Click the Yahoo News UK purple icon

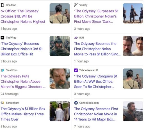coord(76,70)
